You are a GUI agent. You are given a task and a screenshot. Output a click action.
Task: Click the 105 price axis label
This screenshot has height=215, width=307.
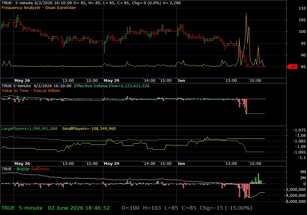302,20
